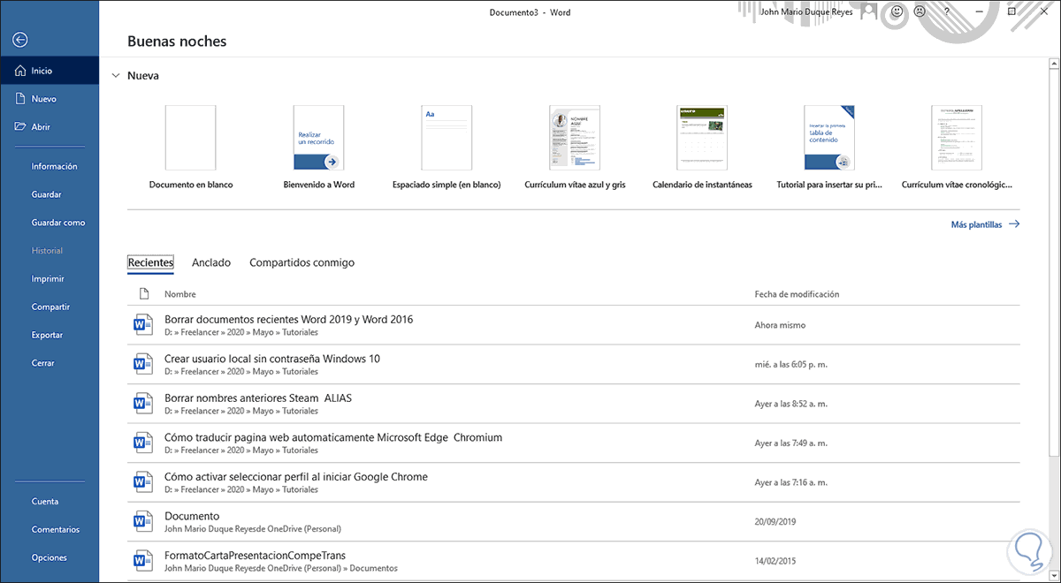Viewport: 1061px width, 583px height.
Task: Click the '20/09/2019' date entry
Action: [775, 522]
